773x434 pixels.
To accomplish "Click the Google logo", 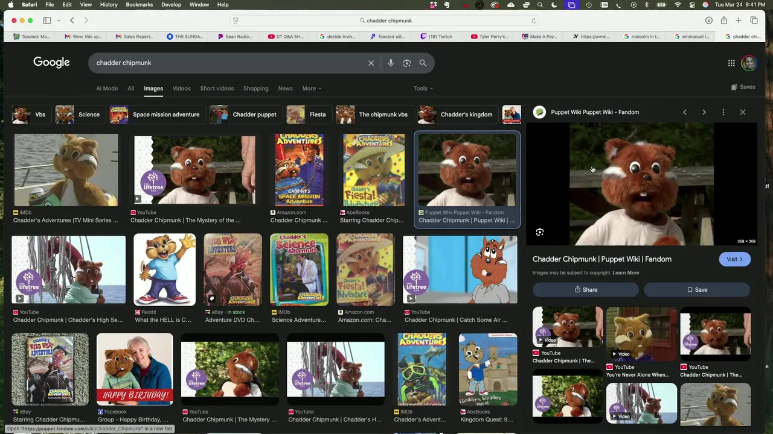I will (51, 63).
